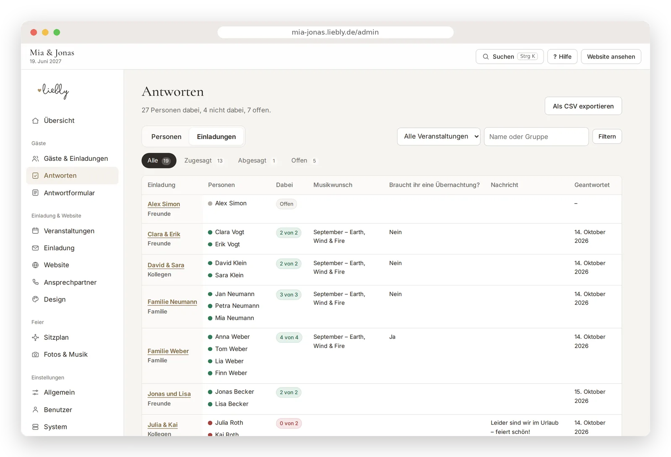Open Familie Weber invitation link
Viewport: 671px width, 457px height.
pyautogui.click(x=168, y=351)
